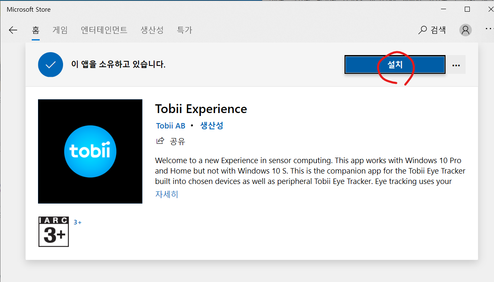Image resolution: width=494 pixels, height=282 pixels.
Task: Open the 생산성 category link
Action: (212, 126)
